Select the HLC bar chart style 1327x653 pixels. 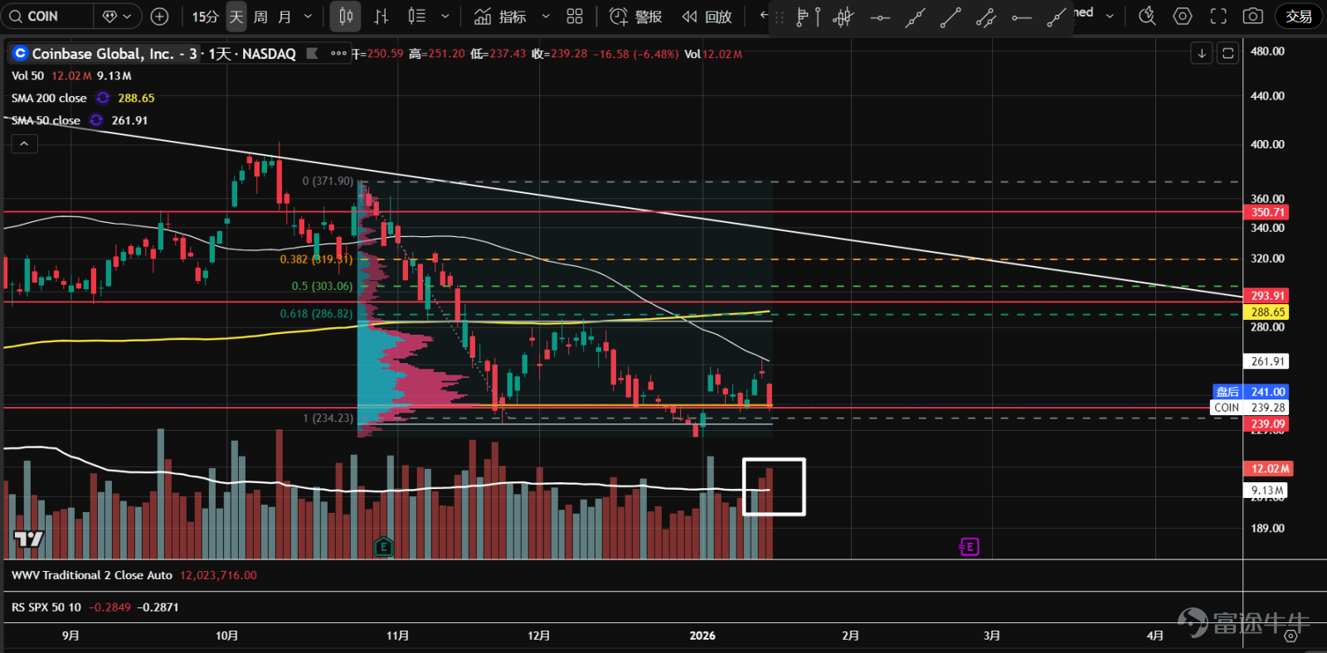pyautogui.click(x=382, y=16)
